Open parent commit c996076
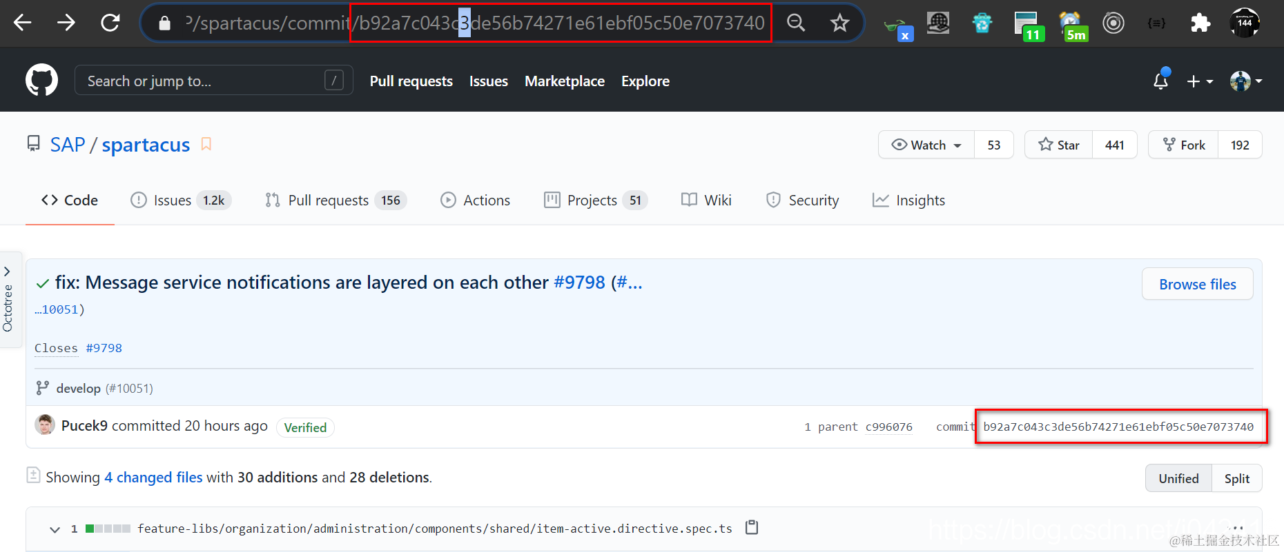1284x552 pixels. point(888,427)
